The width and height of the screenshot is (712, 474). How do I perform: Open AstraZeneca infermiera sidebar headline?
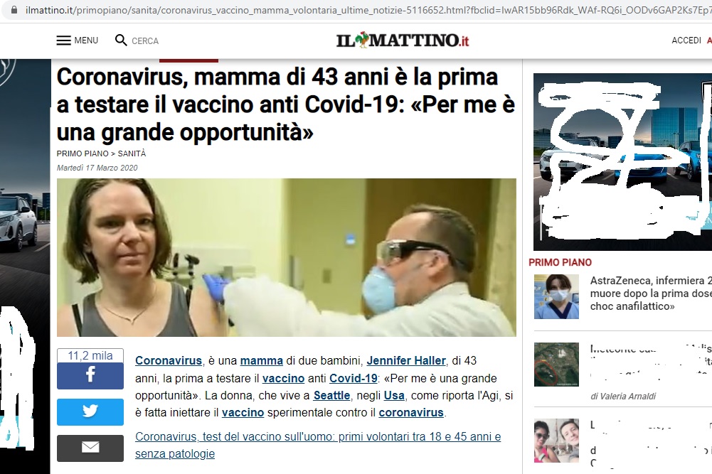[651, 293]
